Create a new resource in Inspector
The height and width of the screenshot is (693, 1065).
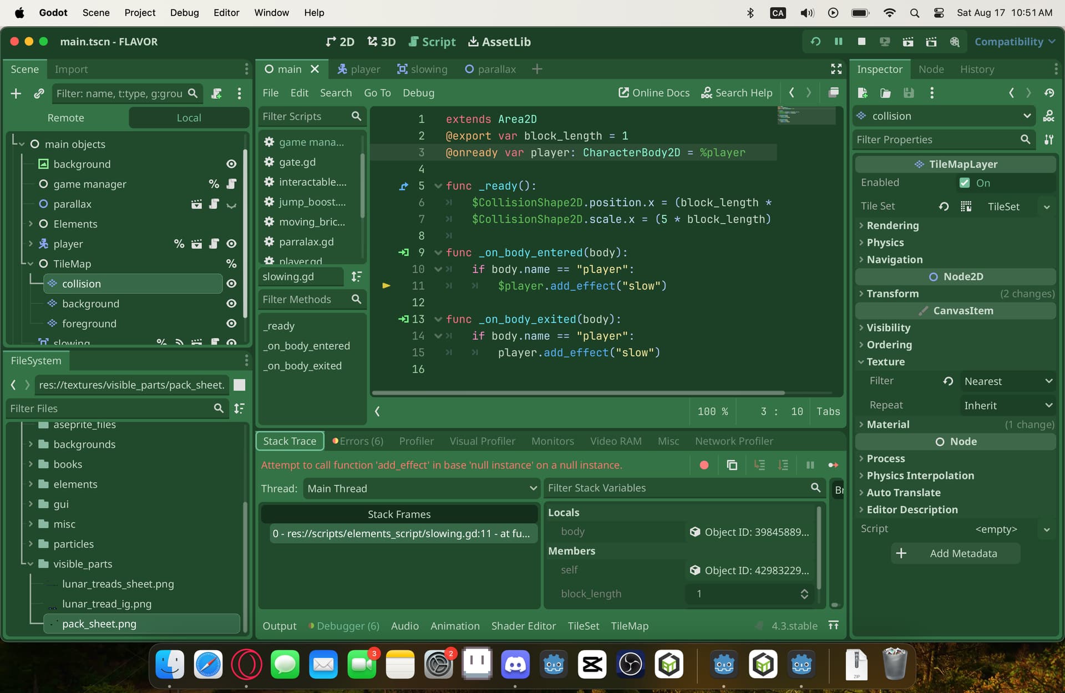pyautogui.click(x=862, y=93)
